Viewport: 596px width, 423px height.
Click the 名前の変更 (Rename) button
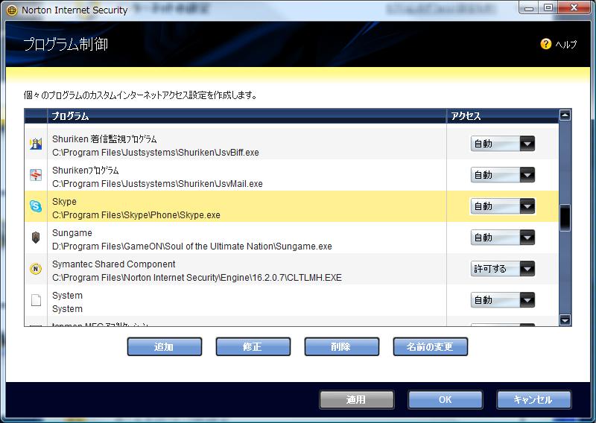430,346
